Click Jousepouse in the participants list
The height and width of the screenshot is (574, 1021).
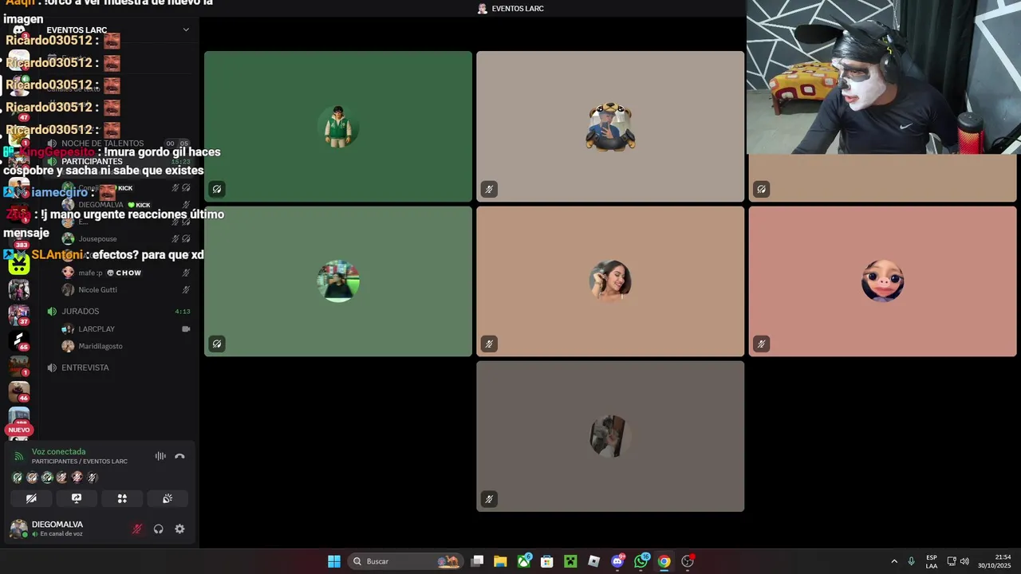coord(97,238)
